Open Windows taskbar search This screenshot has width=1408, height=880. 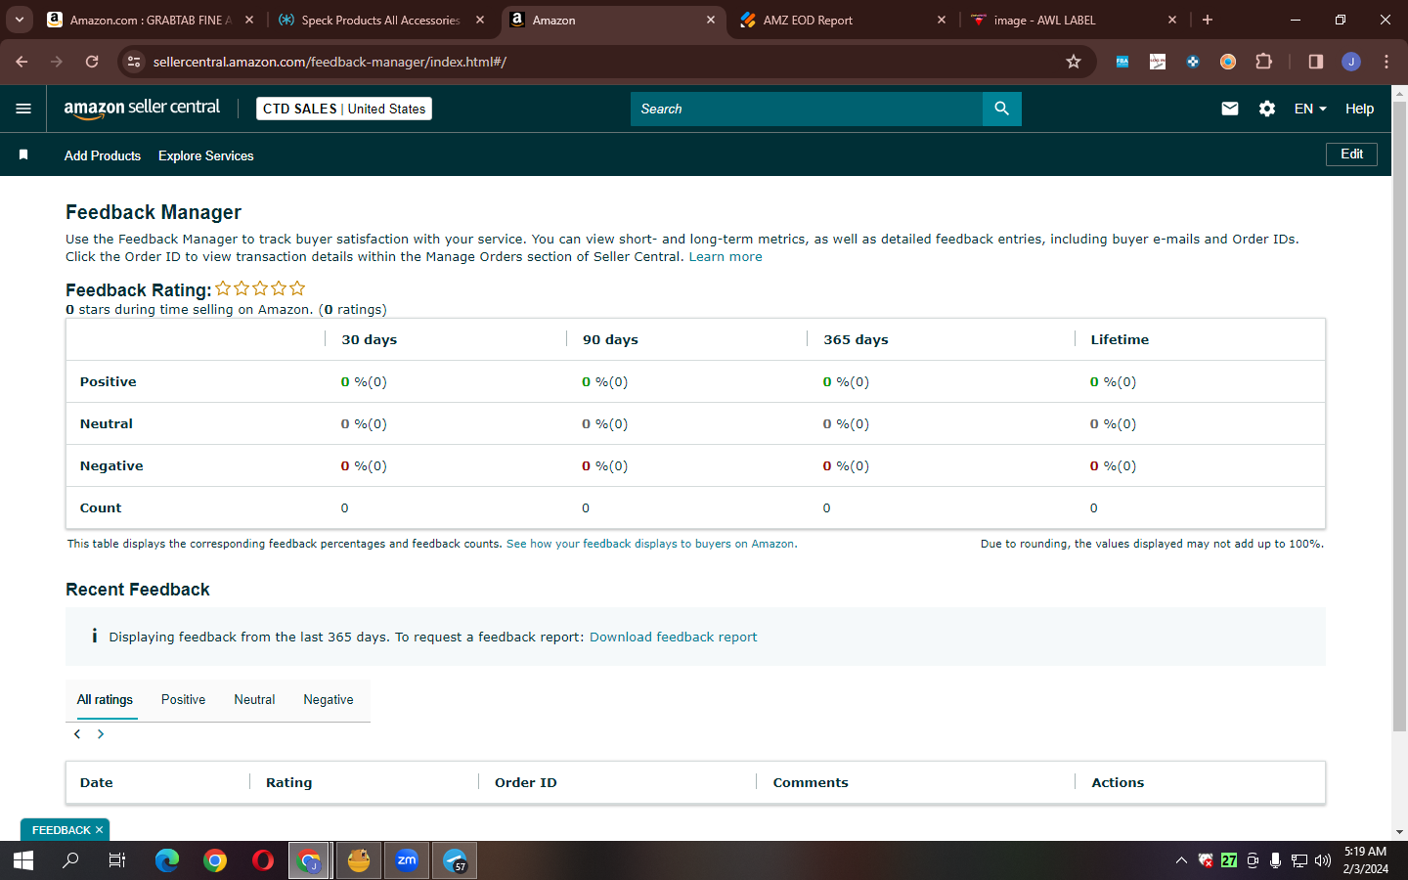point(70,860)
